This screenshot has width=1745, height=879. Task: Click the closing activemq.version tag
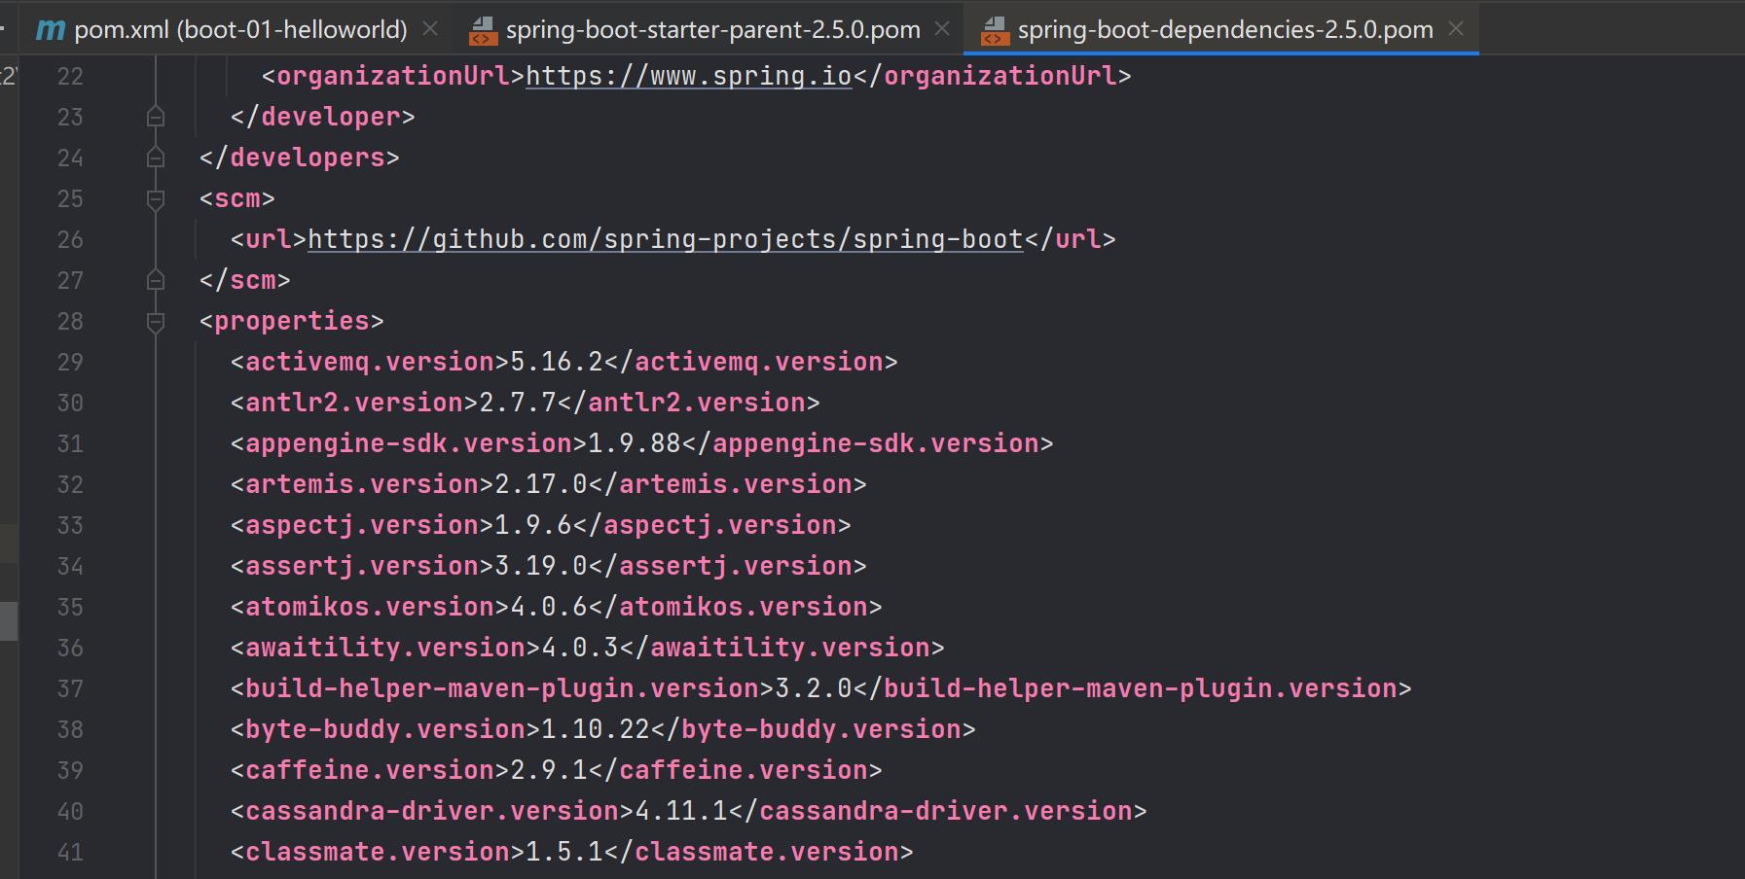coord(751,362)
